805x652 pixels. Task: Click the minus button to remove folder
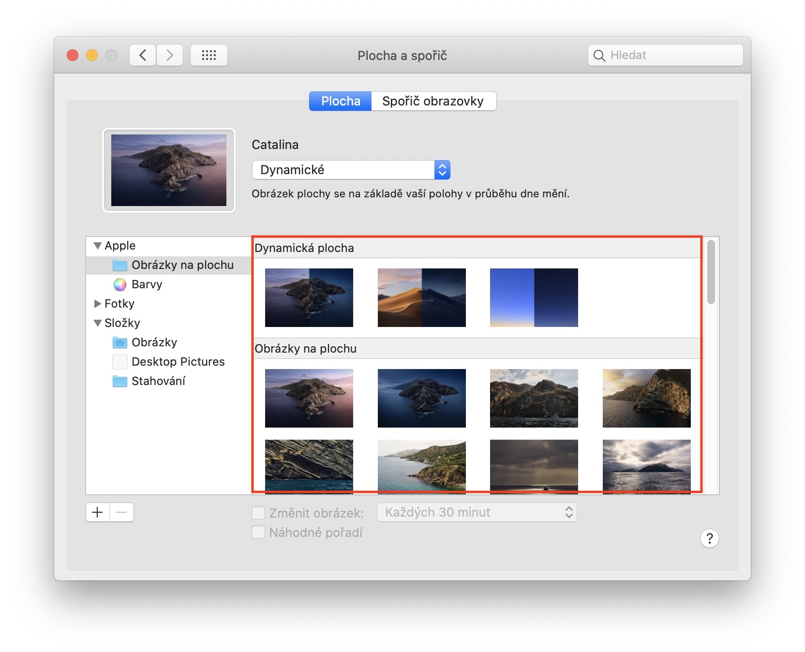pos(122,512)
